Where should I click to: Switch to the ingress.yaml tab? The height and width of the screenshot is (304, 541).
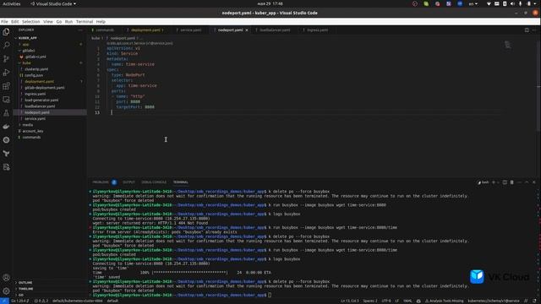318,30
